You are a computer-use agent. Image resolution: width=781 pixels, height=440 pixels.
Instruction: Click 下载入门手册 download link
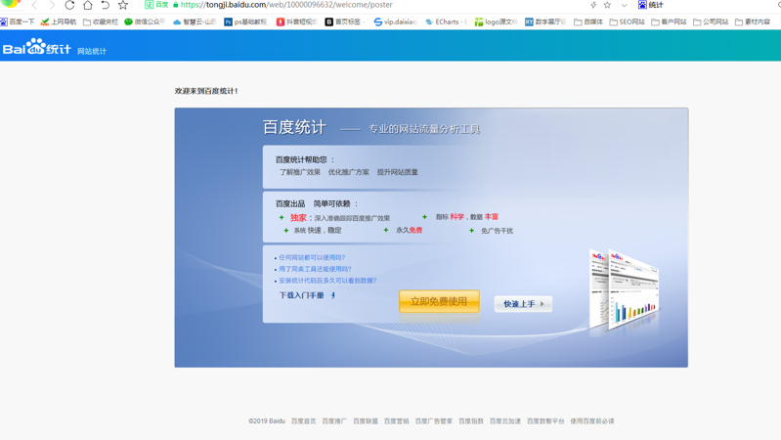(x=301, y=295)
